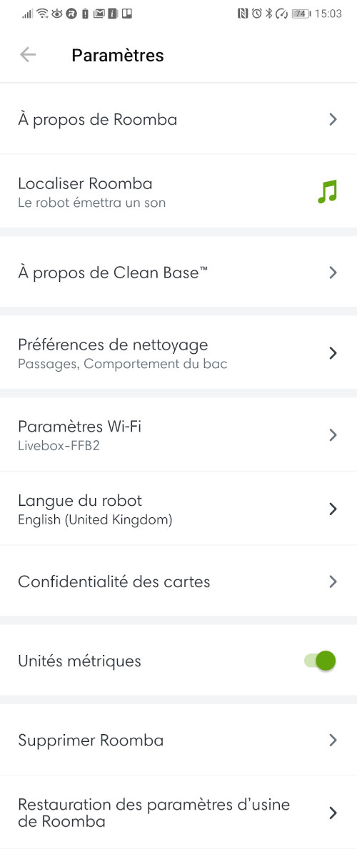Tap the NFC status icon
The width and height of the screenshot is (357, 849).
pos(243,14)
